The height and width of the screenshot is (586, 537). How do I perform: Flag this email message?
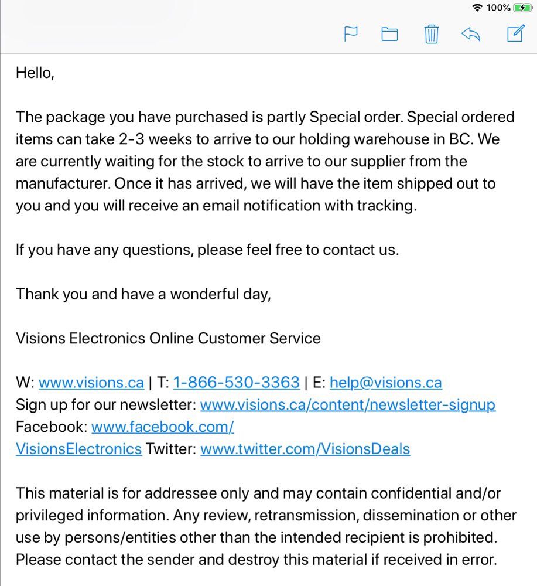click(350, 34)
